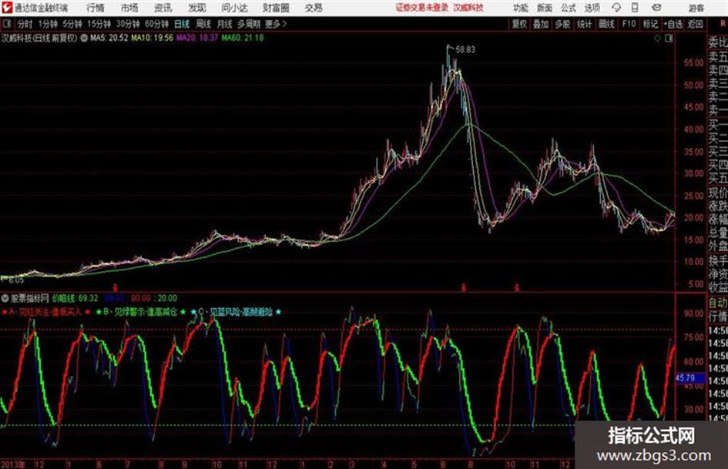Click the 多股 toolbar button
The height and width of the screenshot is (469, 728).
click(562, 24)
